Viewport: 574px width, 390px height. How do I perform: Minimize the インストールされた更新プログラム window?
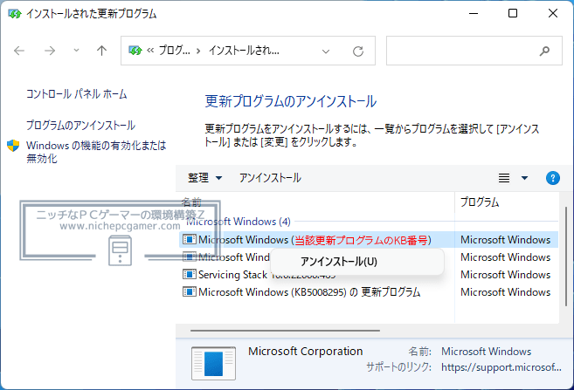[x=474, y=14]
